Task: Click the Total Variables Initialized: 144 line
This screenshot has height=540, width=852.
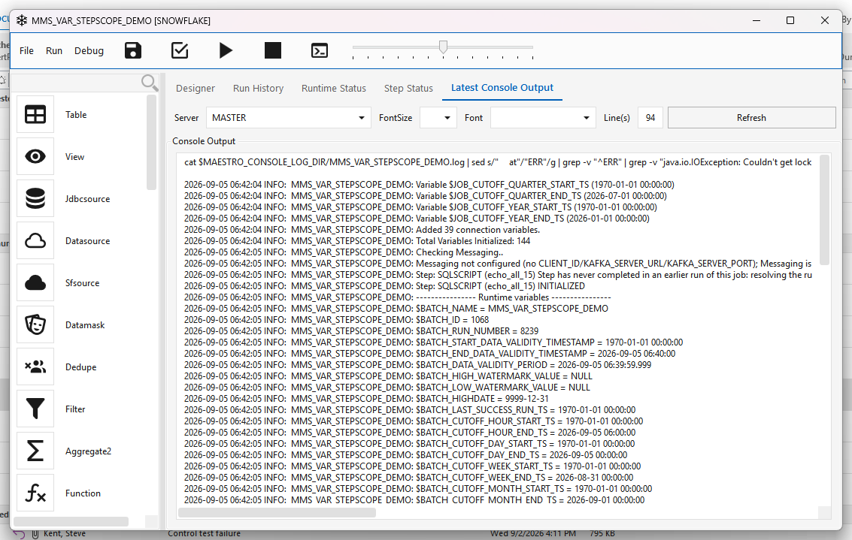Action: [357, 241]
